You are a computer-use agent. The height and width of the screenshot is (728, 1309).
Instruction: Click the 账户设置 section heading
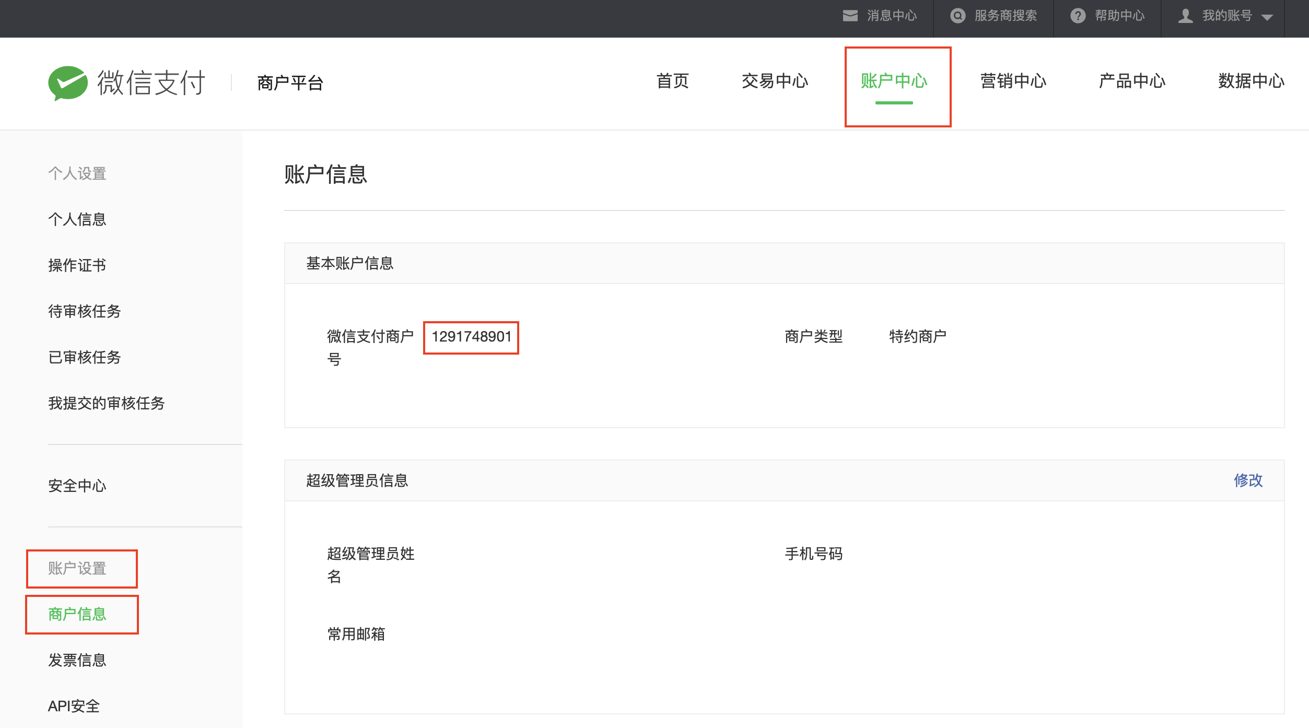click(77, 568)
